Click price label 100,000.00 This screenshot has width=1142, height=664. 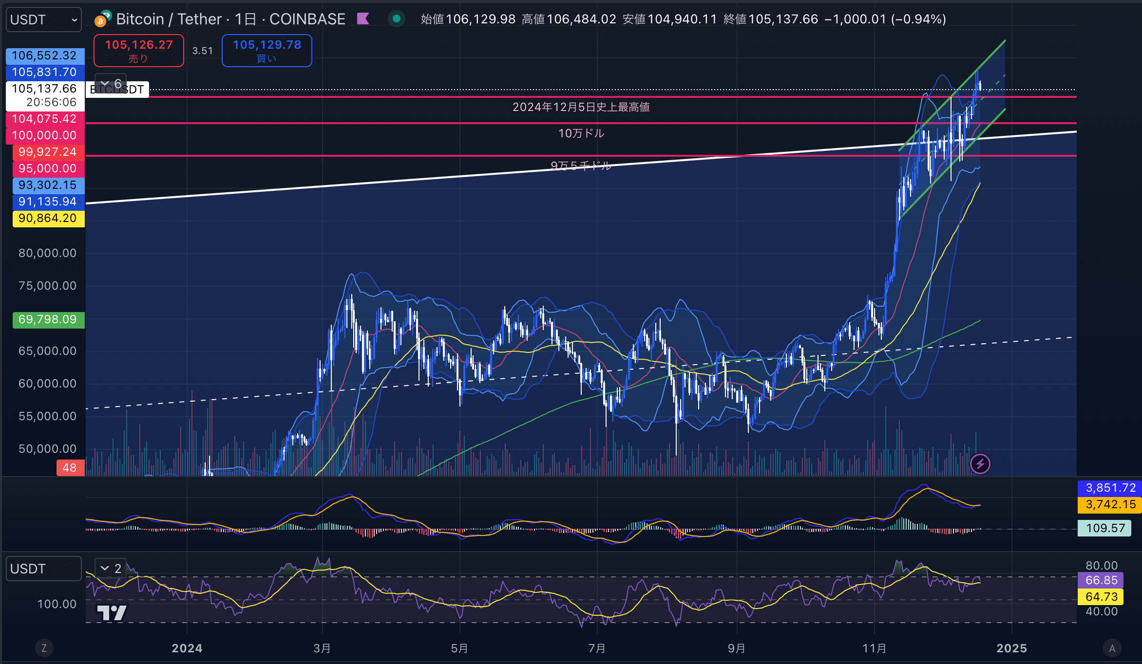45,135
